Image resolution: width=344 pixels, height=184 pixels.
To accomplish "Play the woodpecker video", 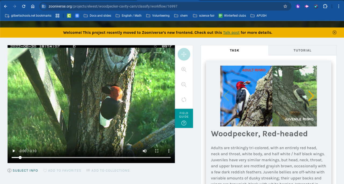I will (14, 151).
